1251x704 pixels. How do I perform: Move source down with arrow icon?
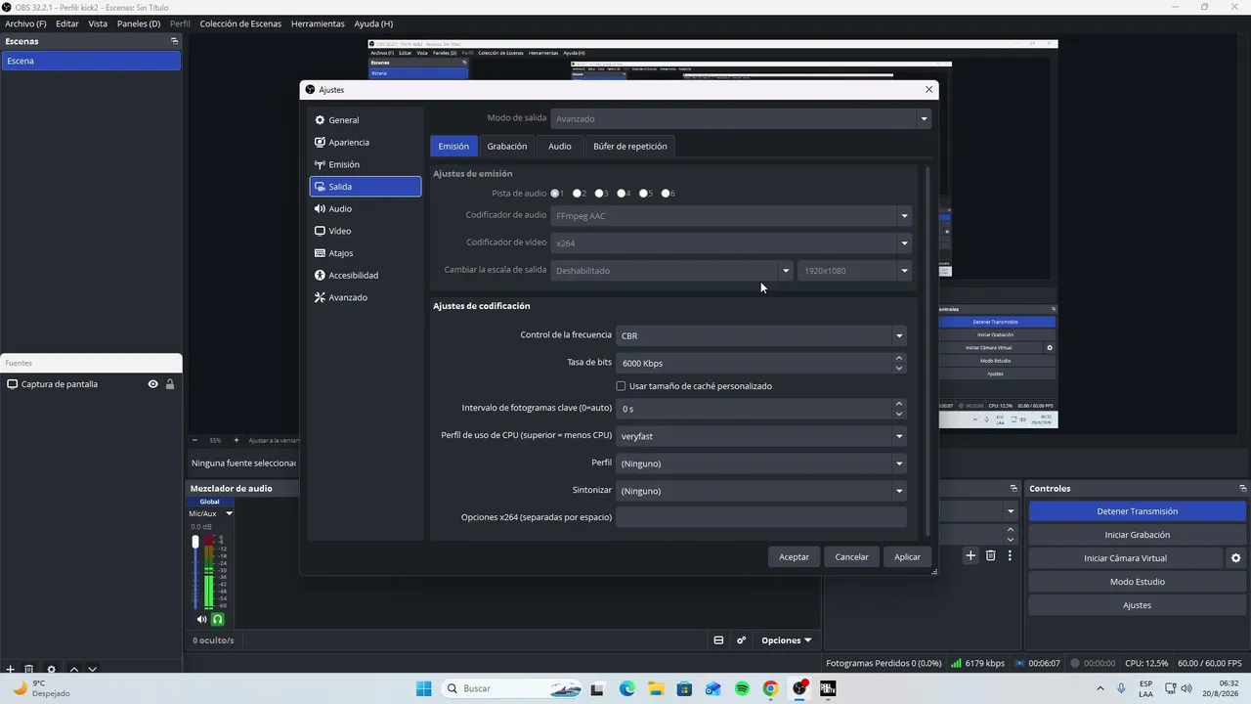[x=93, y=670]
